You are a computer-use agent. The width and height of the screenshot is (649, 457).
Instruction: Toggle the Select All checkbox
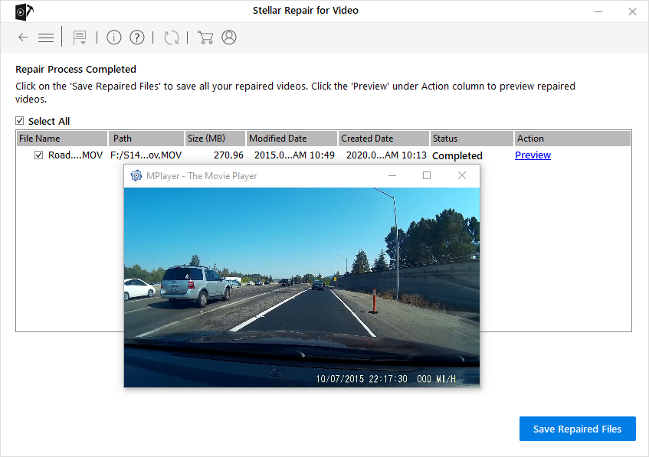click(x=20, y=121)
